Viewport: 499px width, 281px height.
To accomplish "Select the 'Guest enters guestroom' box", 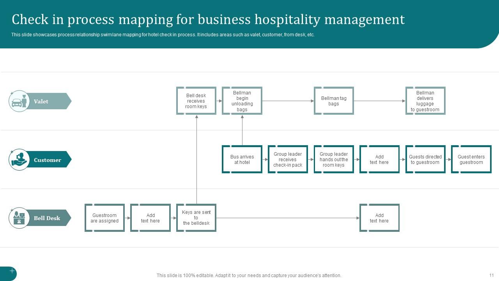I will [x=471, y=159].
